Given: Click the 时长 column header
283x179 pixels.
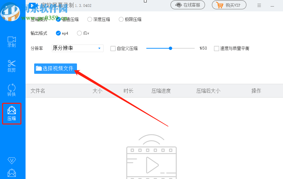Looking at the screenshot, I should click(x=128, y=91).
